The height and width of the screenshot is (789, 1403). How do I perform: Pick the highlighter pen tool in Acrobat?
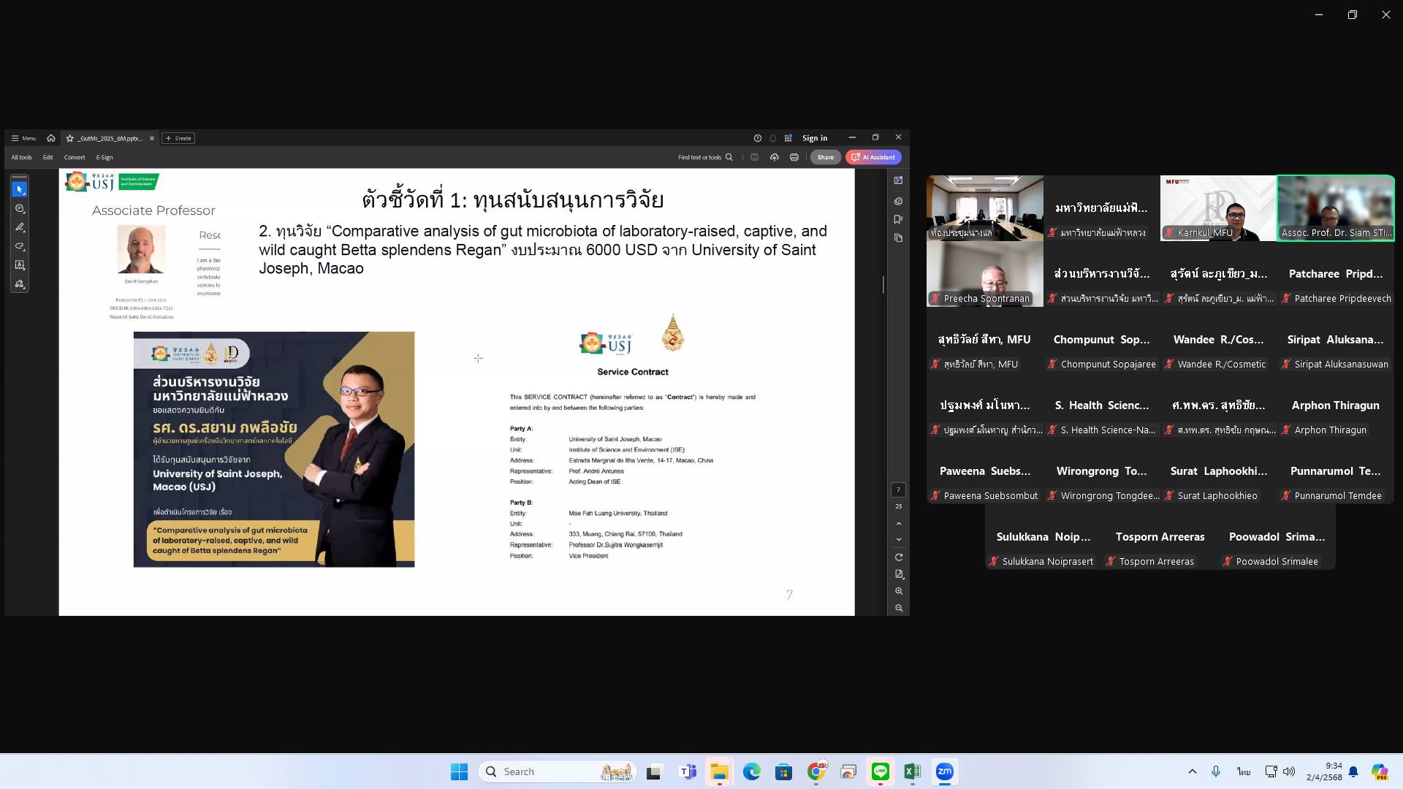(x=20, y=227)
